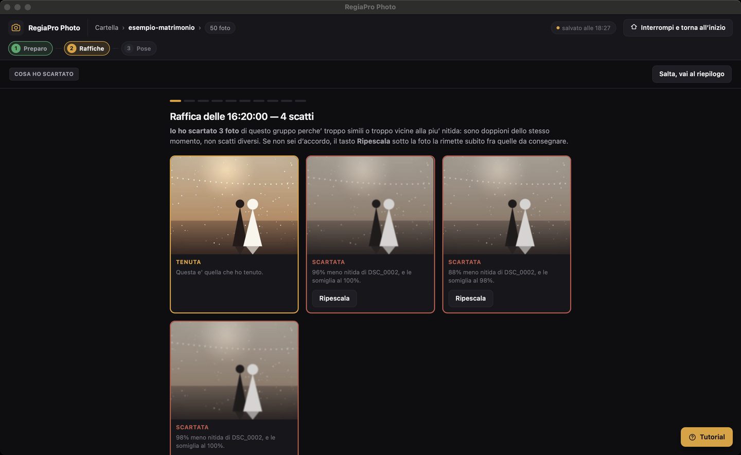
Task: Click the 50 foto count badge
Action: (x=220, y=28)
